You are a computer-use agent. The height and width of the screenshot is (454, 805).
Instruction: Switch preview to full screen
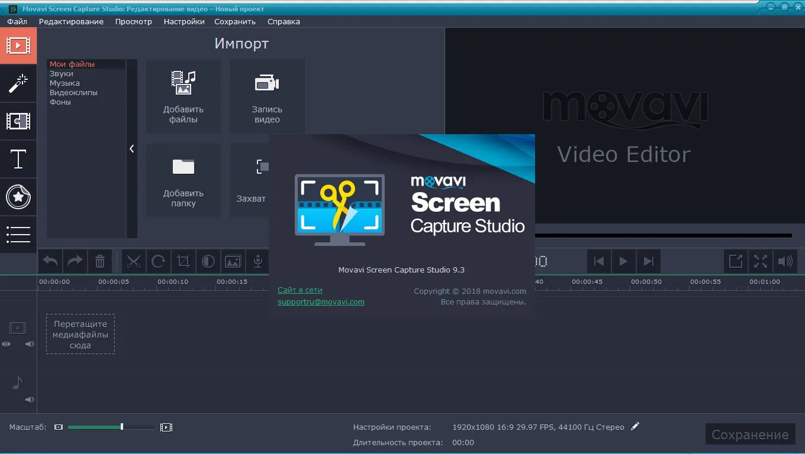click(761, 261)
